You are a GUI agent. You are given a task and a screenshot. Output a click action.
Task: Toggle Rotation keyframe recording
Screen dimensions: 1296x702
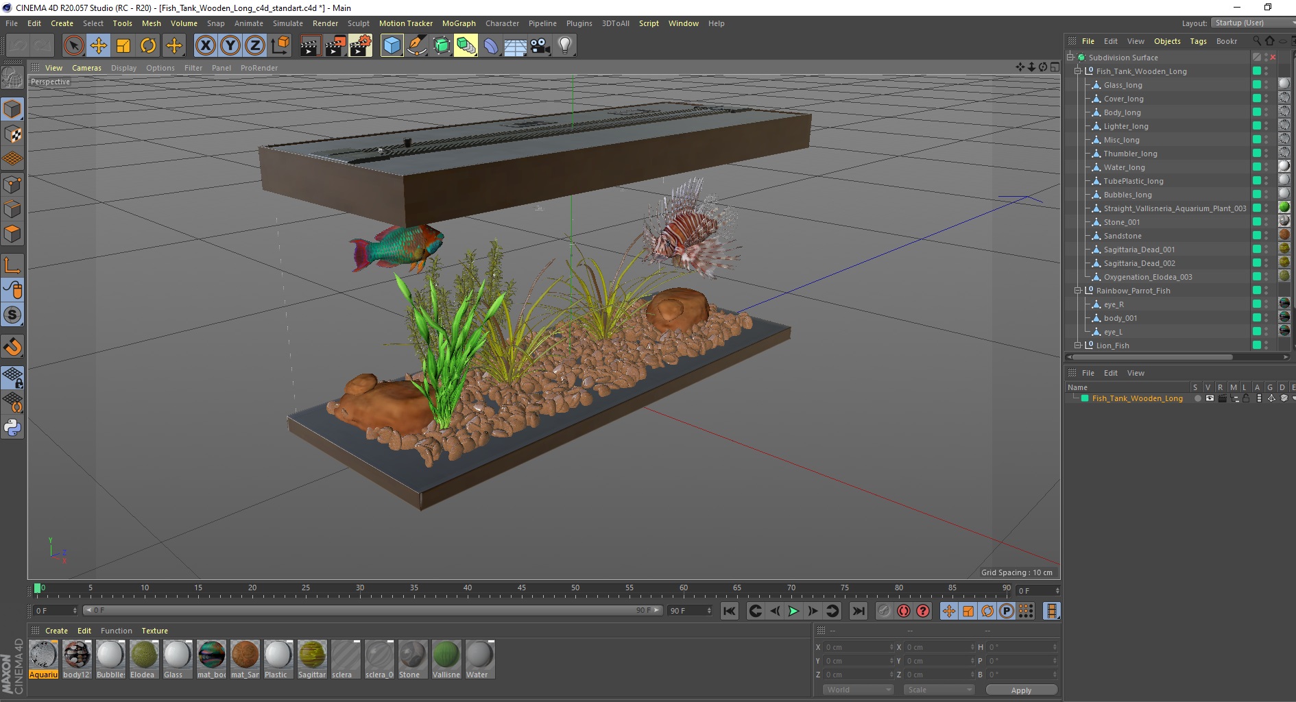tap(987, 611)
